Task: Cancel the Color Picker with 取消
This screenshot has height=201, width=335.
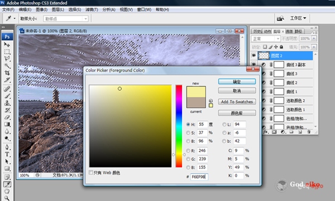Action: coord(237,91)
